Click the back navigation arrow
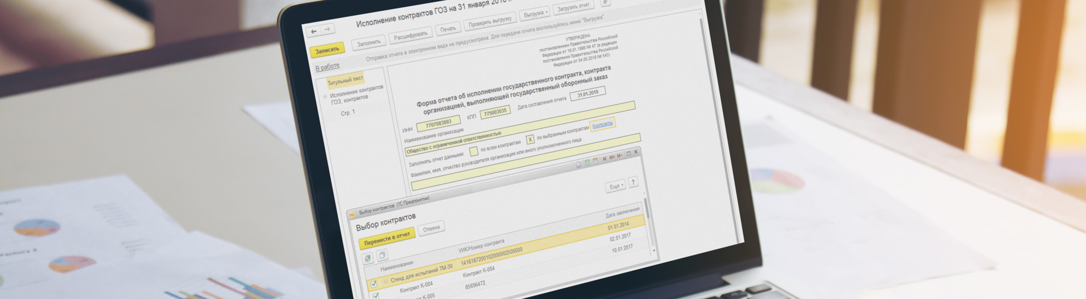Image resolution: width=1086 pixels, height=299 pixels. point(314,32)
